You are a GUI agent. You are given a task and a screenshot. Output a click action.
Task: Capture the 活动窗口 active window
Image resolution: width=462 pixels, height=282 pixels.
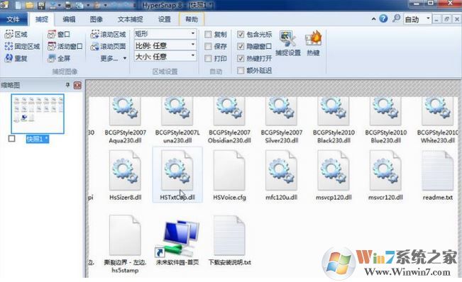[65, 46]
